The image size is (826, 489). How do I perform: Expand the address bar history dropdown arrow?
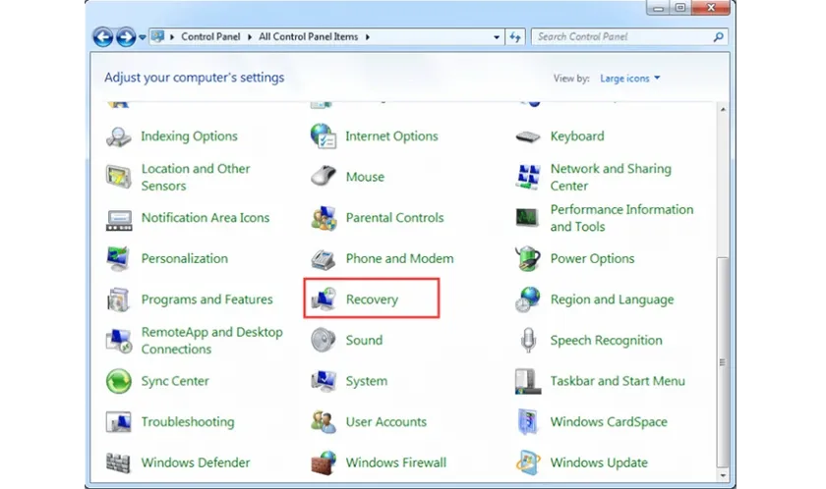(497, 37)
